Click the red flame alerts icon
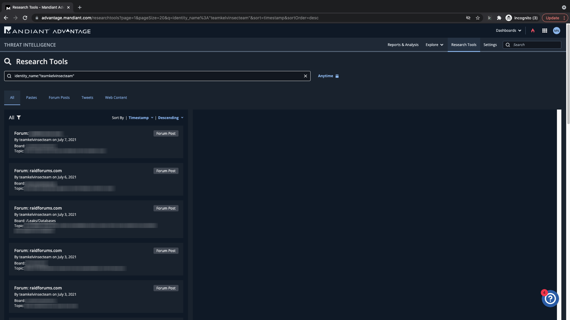This screenshot has width=570, height=320. pyautogui.click(x=533, y=31)
